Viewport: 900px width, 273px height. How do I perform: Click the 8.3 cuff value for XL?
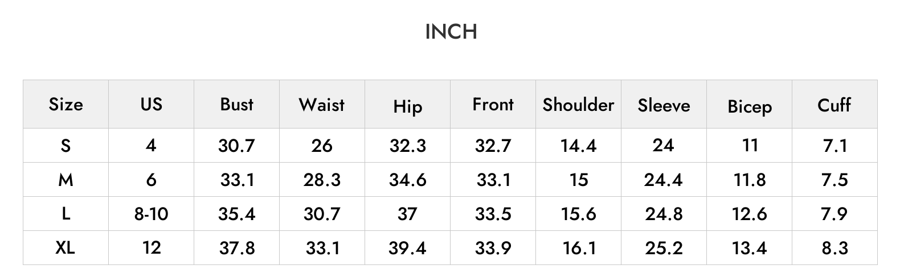pos(835,248)
